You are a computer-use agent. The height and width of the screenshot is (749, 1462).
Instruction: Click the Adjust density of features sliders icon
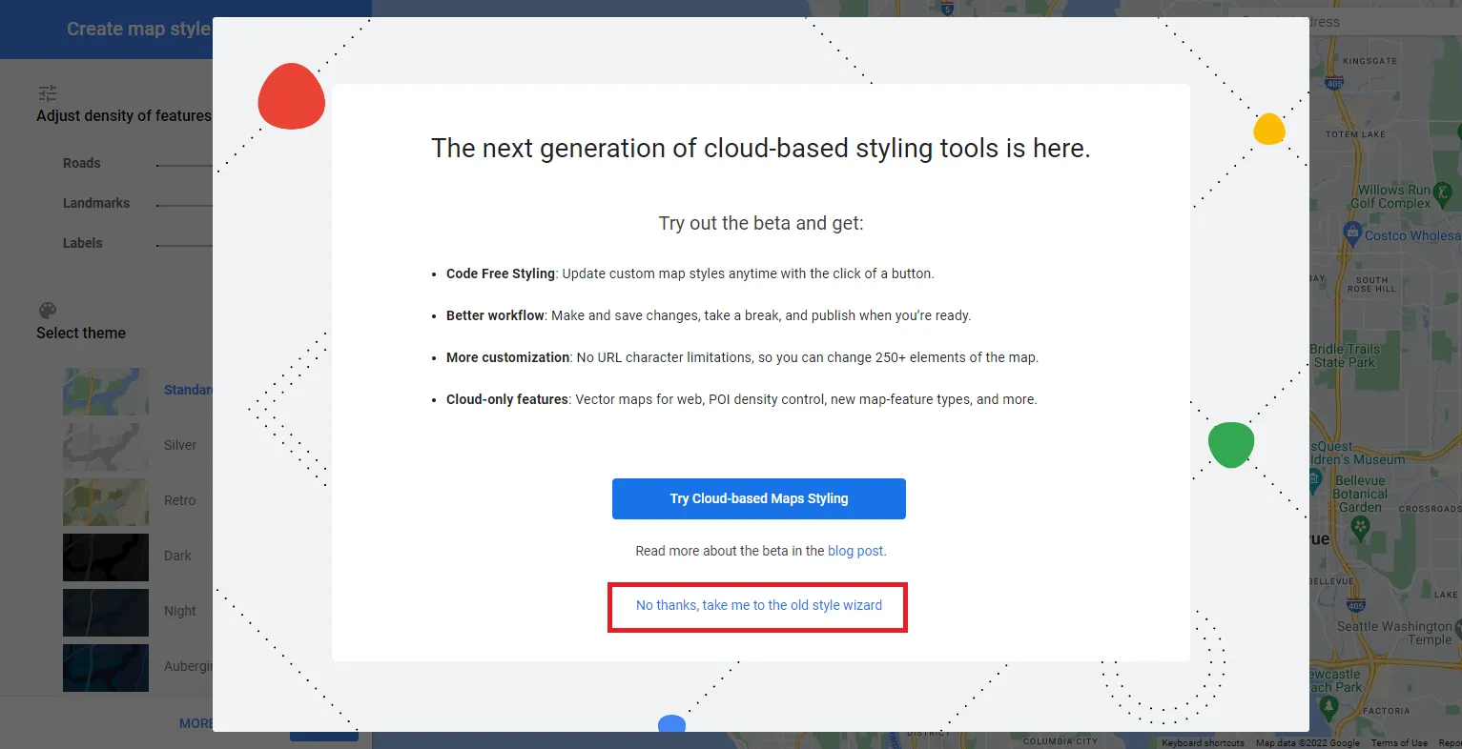tap(47, 92)
